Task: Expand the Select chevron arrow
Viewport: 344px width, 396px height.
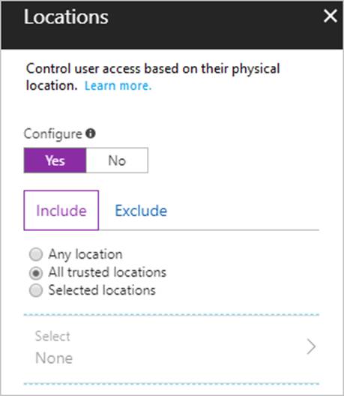Action: (311, 346)
